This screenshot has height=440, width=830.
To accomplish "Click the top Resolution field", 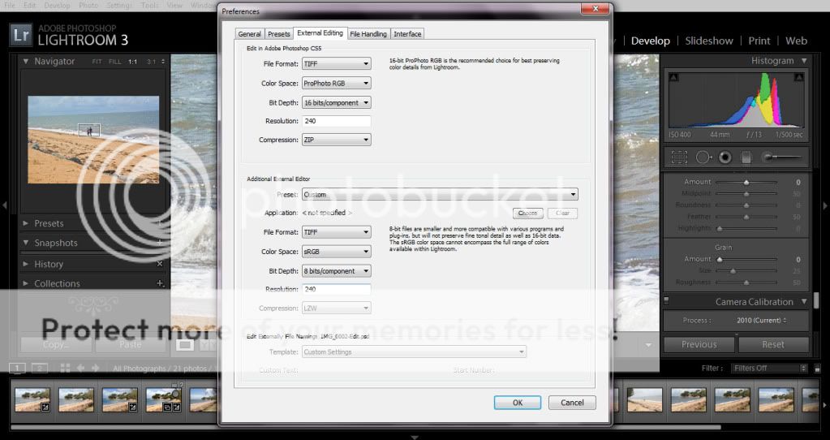I will pos(336,121).
